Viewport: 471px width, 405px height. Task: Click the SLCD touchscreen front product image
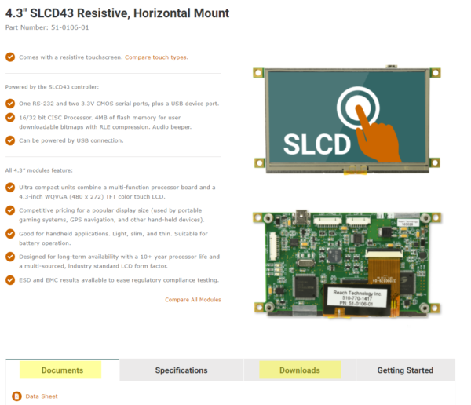click(347, 120)
